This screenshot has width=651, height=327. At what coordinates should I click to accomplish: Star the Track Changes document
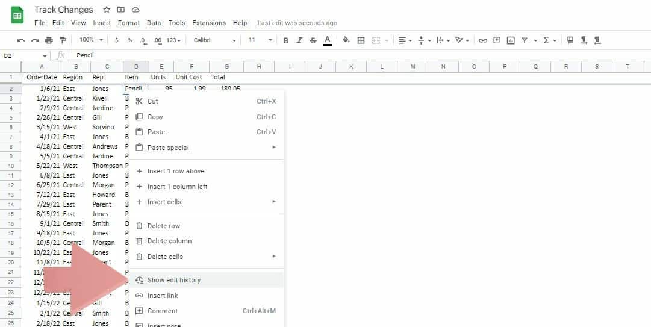coord(107,10)
